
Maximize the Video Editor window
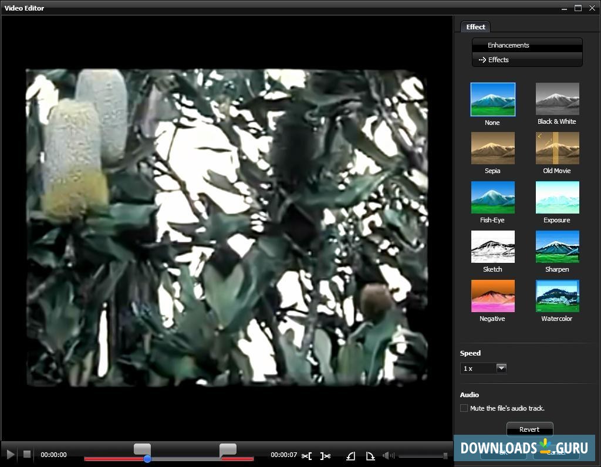tap(578, 8)
